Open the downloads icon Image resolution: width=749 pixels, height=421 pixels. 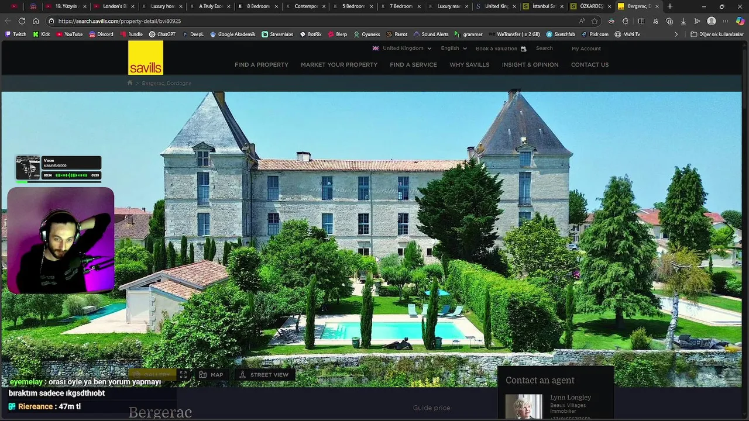(683, 21)
